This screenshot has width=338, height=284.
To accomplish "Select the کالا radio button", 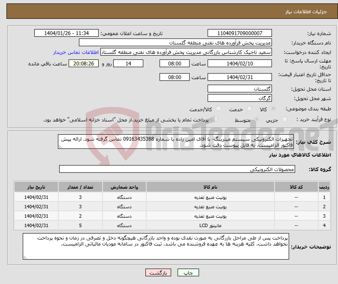I will tap(273, 109).
